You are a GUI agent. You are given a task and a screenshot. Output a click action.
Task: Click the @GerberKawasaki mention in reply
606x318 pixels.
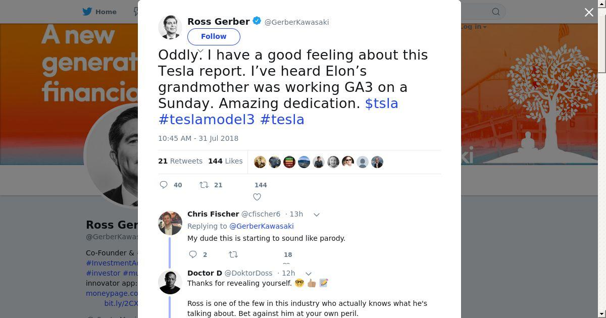click(261, 226)
